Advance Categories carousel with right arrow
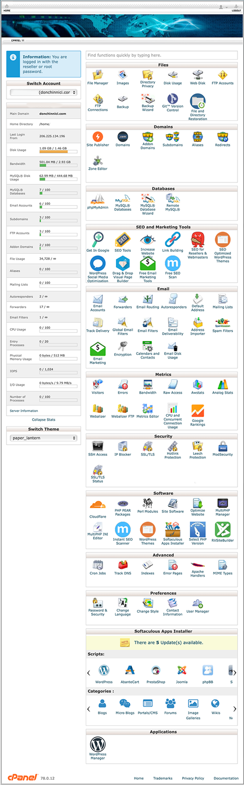This screenshot has width=244, height=785. click(235, 709)
